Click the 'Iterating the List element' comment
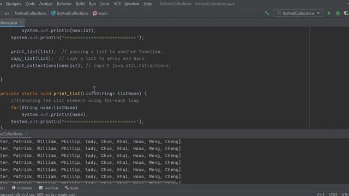This screenshot has width=349, height=196. coord(75,100)
